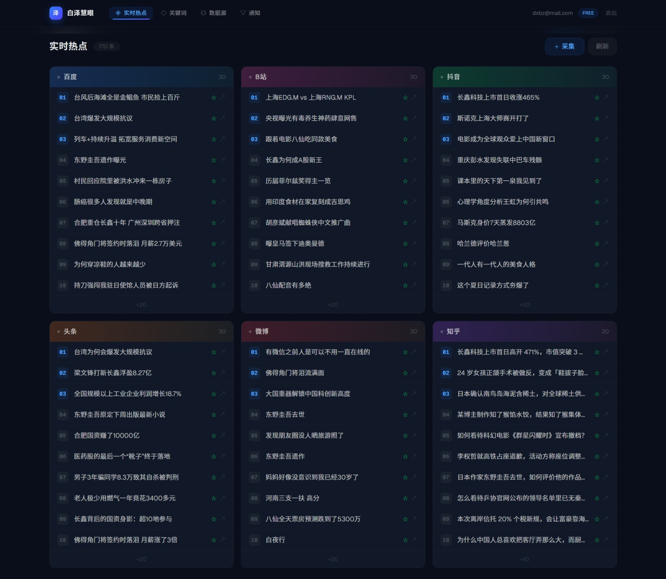Open external link for 老人极少用燃气一年竟花3400多元

coord(223,498)
